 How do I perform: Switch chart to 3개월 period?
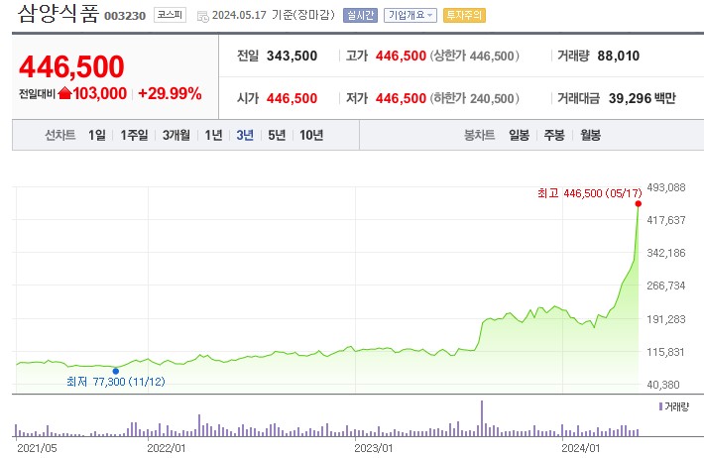176,135
